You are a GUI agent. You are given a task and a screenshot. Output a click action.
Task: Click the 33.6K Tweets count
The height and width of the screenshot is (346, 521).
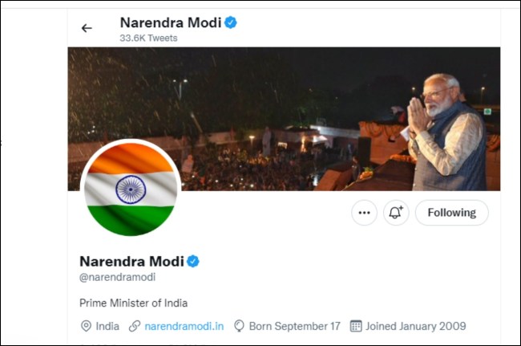coord(148,38)
